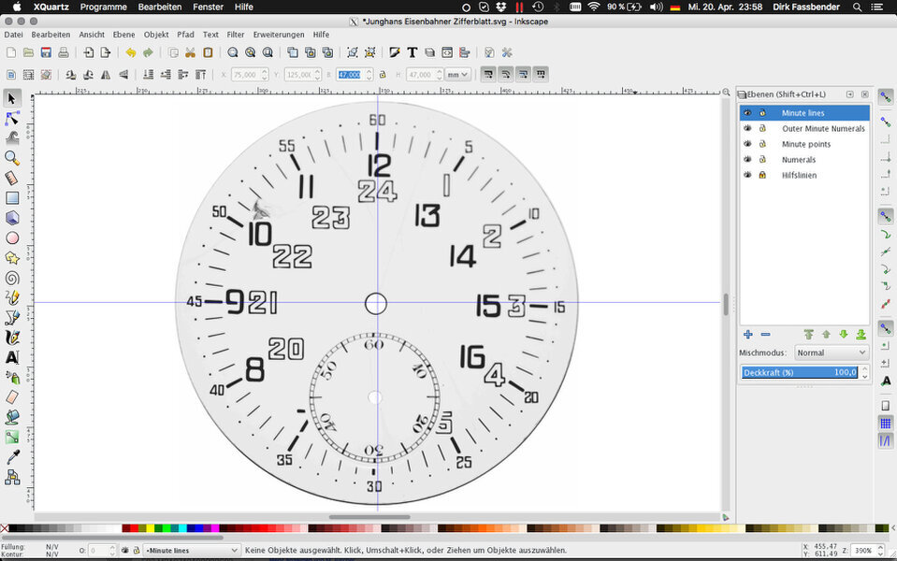The width and height of the screenshot is (897, 561).
Task: Select the Tweak tool
Action: pyautogui.click(x=12, y=137)
